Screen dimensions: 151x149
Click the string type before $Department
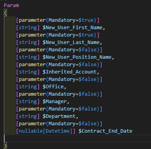point(28,116)
